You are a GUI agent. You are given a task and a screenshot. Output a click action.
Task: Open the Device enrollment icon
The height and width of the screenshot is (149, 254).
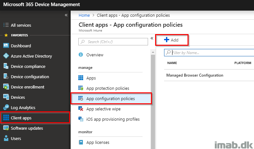click(x=6, y=87)
